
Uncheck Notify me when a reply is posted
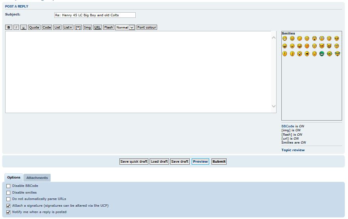point(9,212)
